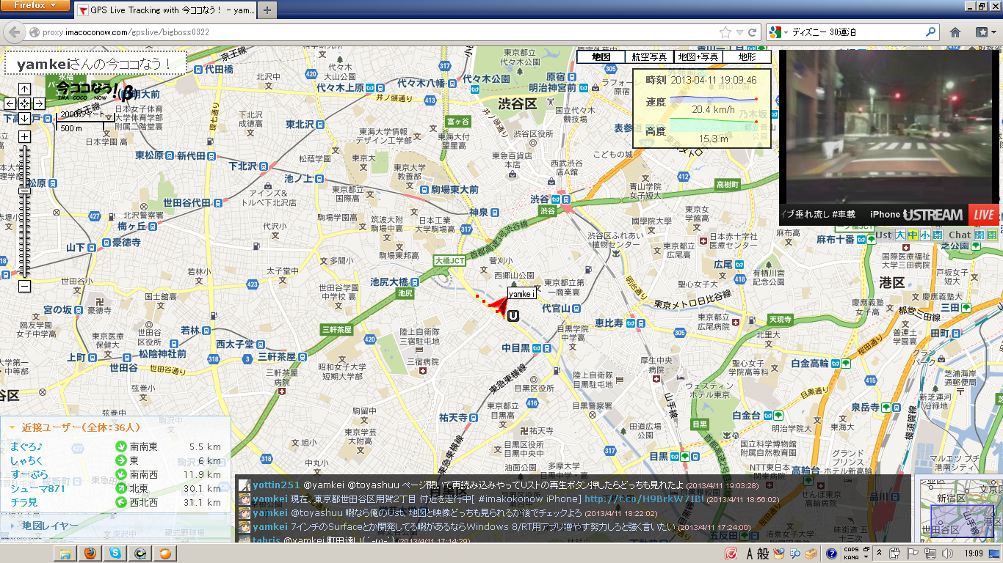Open the URL history dropdown arrow
This screenshot has height=563, width=1003.
739,32
